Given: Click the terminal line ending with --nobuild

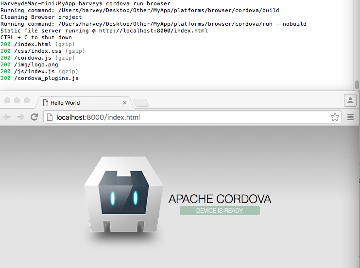Looking at the screenshot, I should (x=154, y=24).
